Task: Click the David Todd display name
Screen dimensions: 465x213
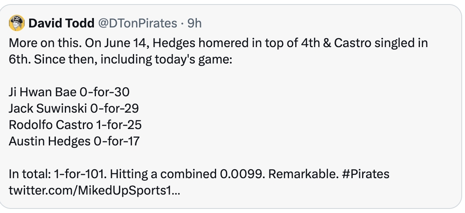Action: tap(62, 23)
